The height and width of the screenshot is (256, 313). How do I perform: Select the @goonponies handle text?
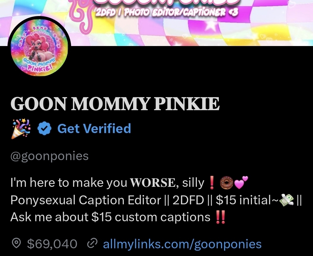click(49, 156)
